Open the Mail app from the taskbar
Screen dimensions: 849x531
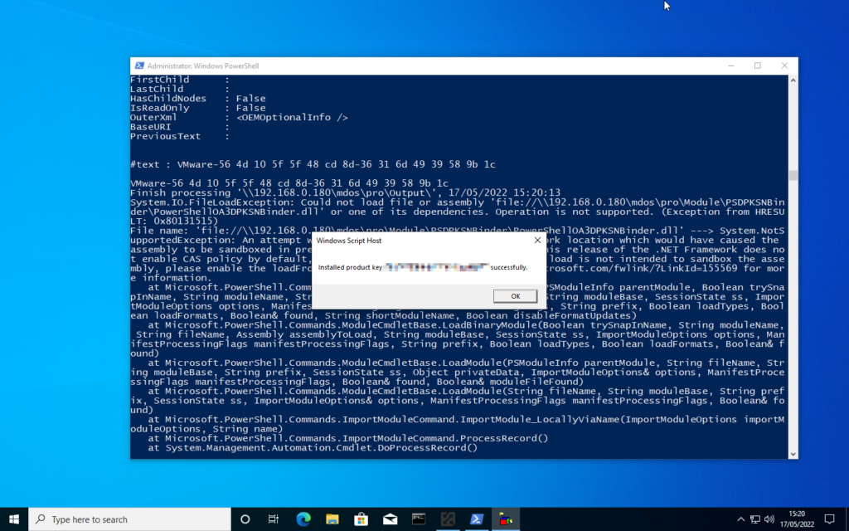(x=390, y=519)
